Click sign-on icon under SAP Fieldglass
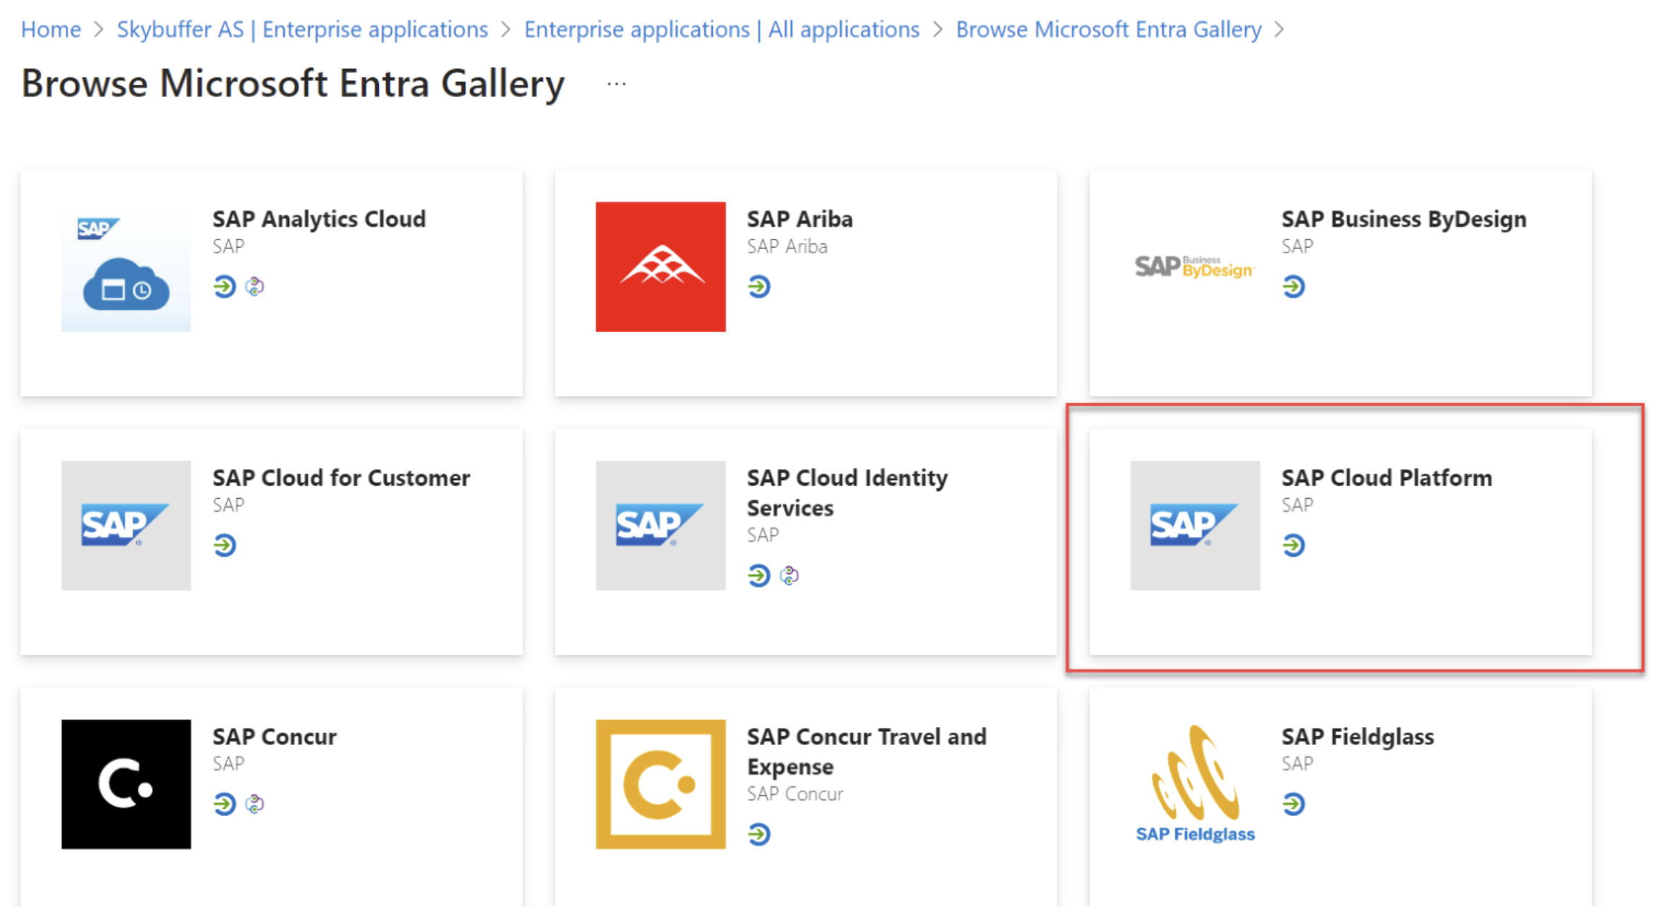The height and width of the screenshot is (913, 1664). coord(1294,804)
